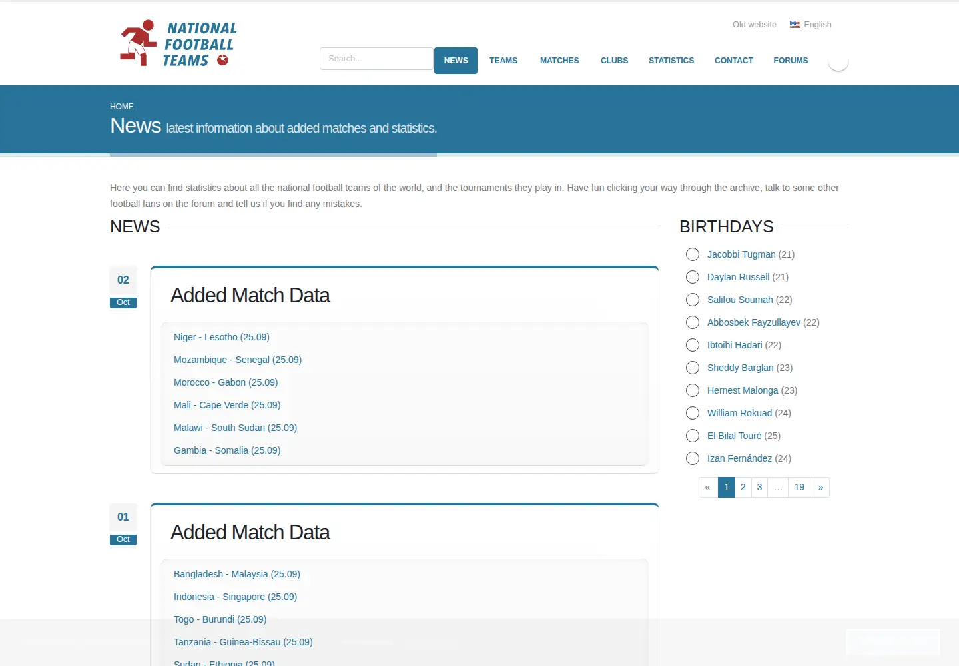This screenshot has height=666, width=959.
Task: Click the National Football Teams logo
Action: click(178, 43)
